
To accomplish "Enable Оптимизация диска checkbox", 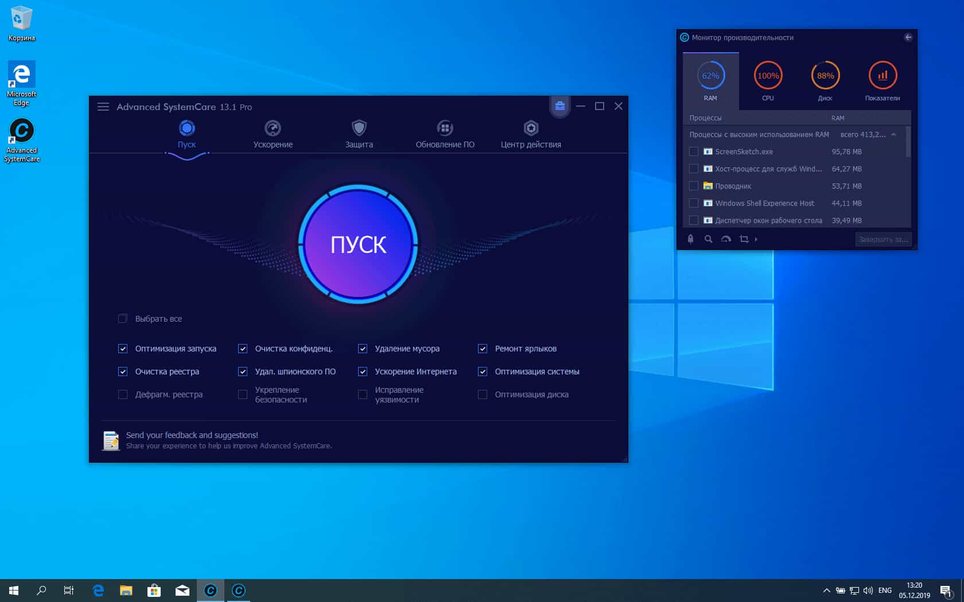I will point(483,394).
